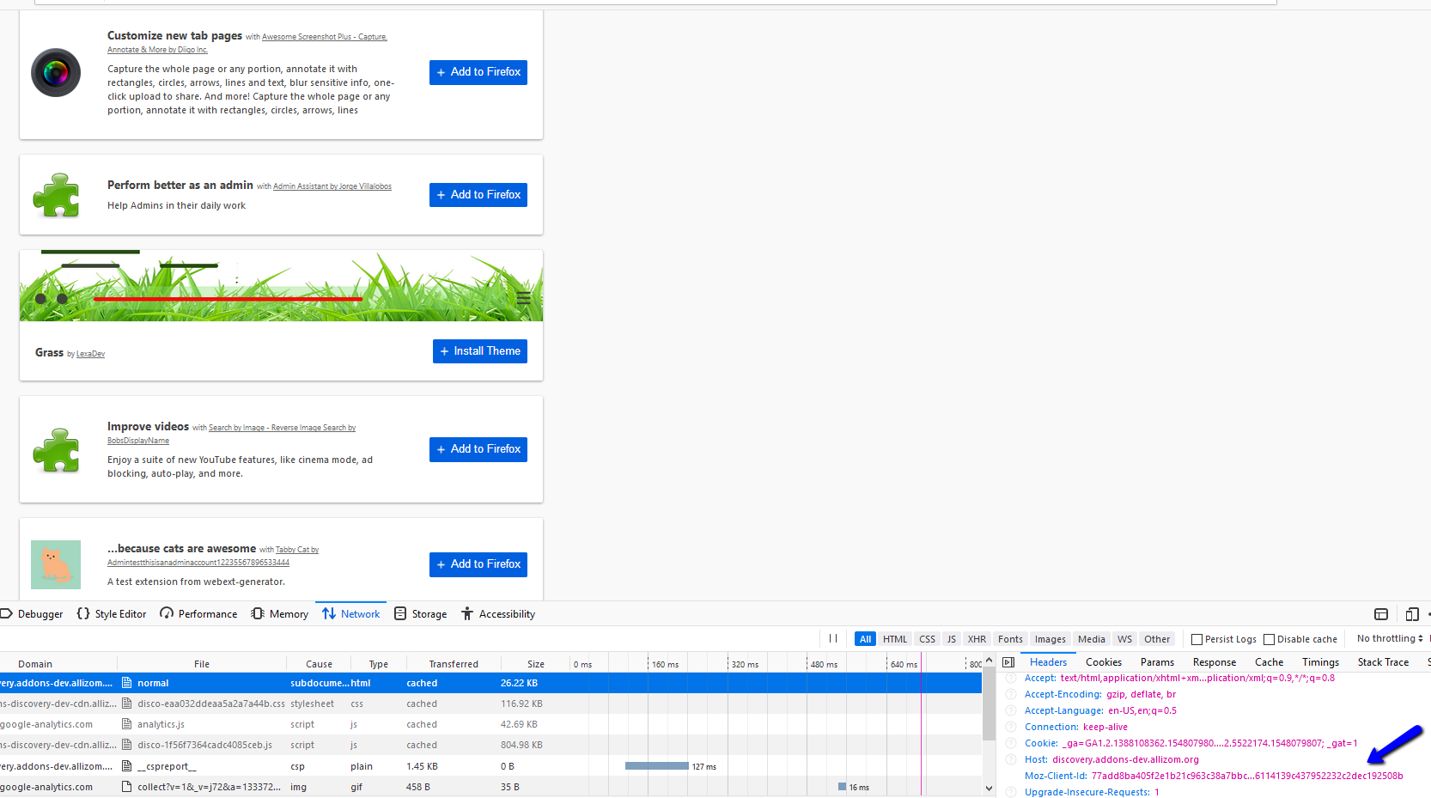Filter requests by All
The height and width of the screenshot is (798, 1431).
(x=865, y=639)
